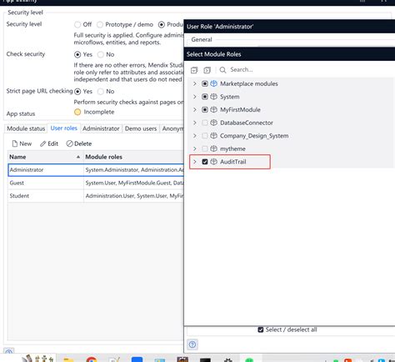Select the Guest user role row
This screenshot has width=395, height=362.
96,183
